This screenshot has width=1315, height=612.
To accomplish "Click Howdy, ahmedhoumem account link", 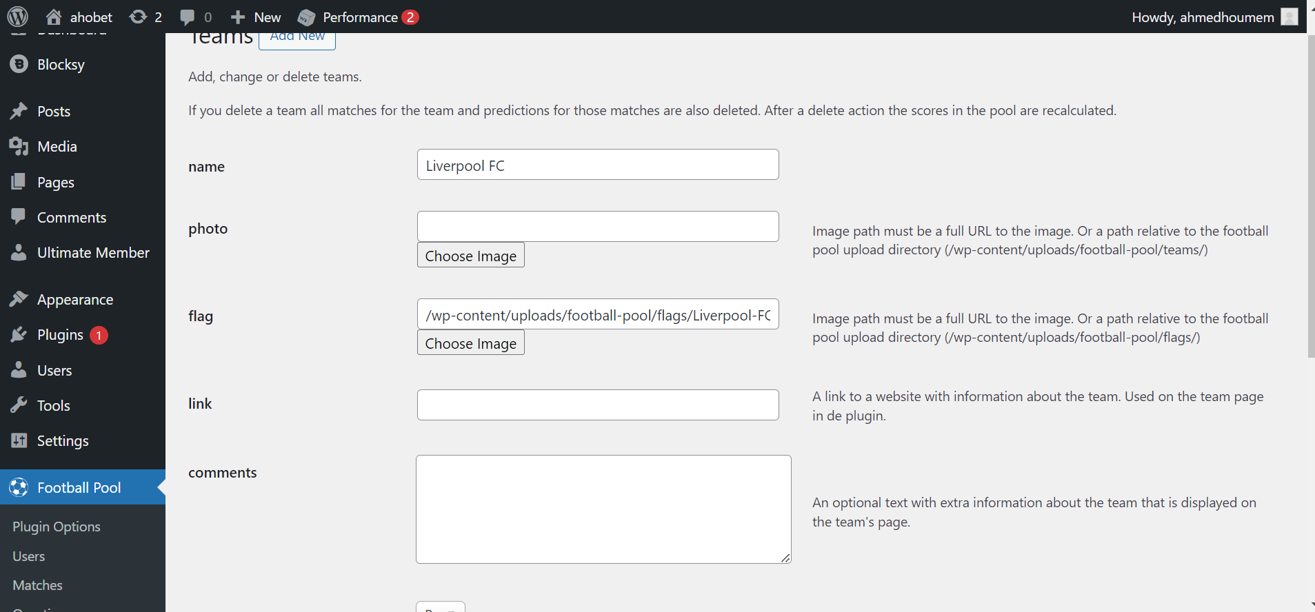I will tap(1203, 17).
